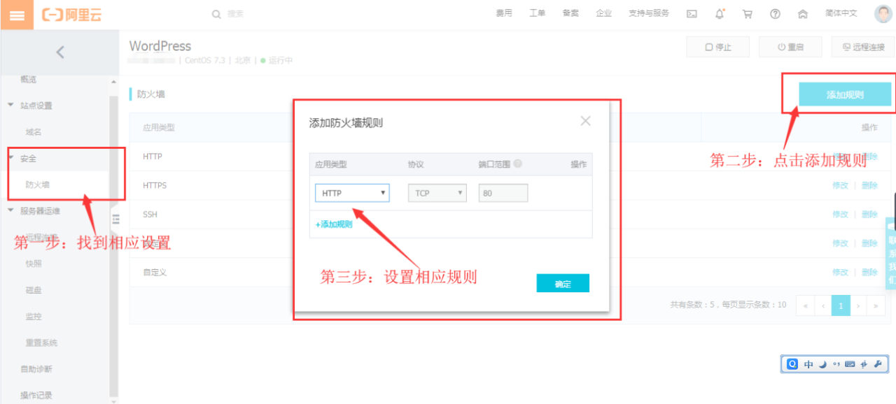Click the 端口范围 help icon

pos(518,164)
